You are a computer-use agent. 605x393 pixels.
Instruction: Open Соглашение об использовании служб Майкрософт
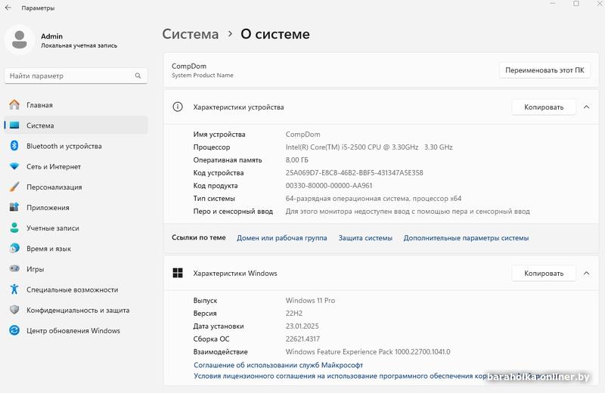pyautogui.click(x=278, y=364)
